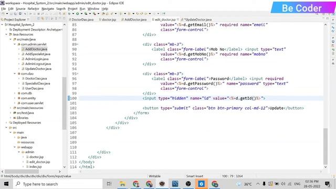Image resolution: width=336 pixels, height=189 pixels.
Task: Open the Windows Start menu
Action: pyautogui.click(x=6, y=184)
